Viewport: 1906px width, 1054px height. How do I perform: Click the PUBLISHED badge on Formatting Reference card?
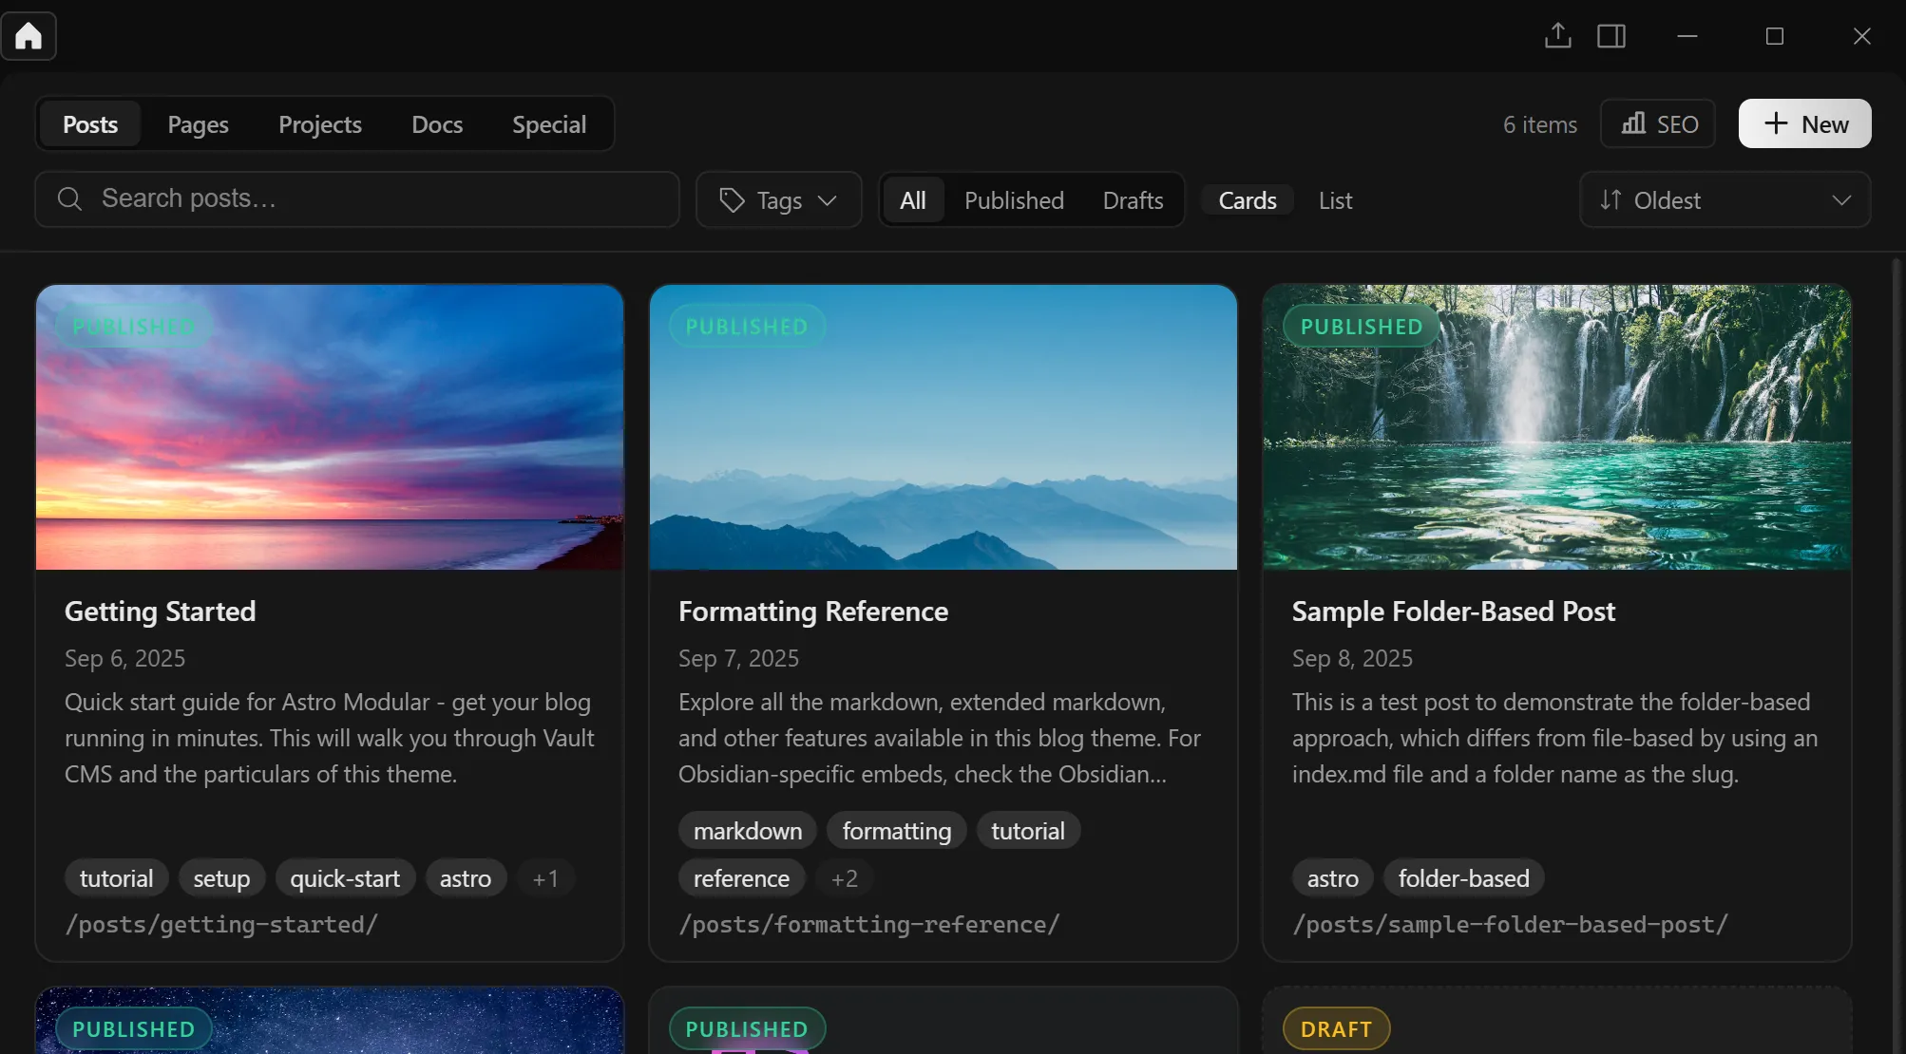(747, 327)
